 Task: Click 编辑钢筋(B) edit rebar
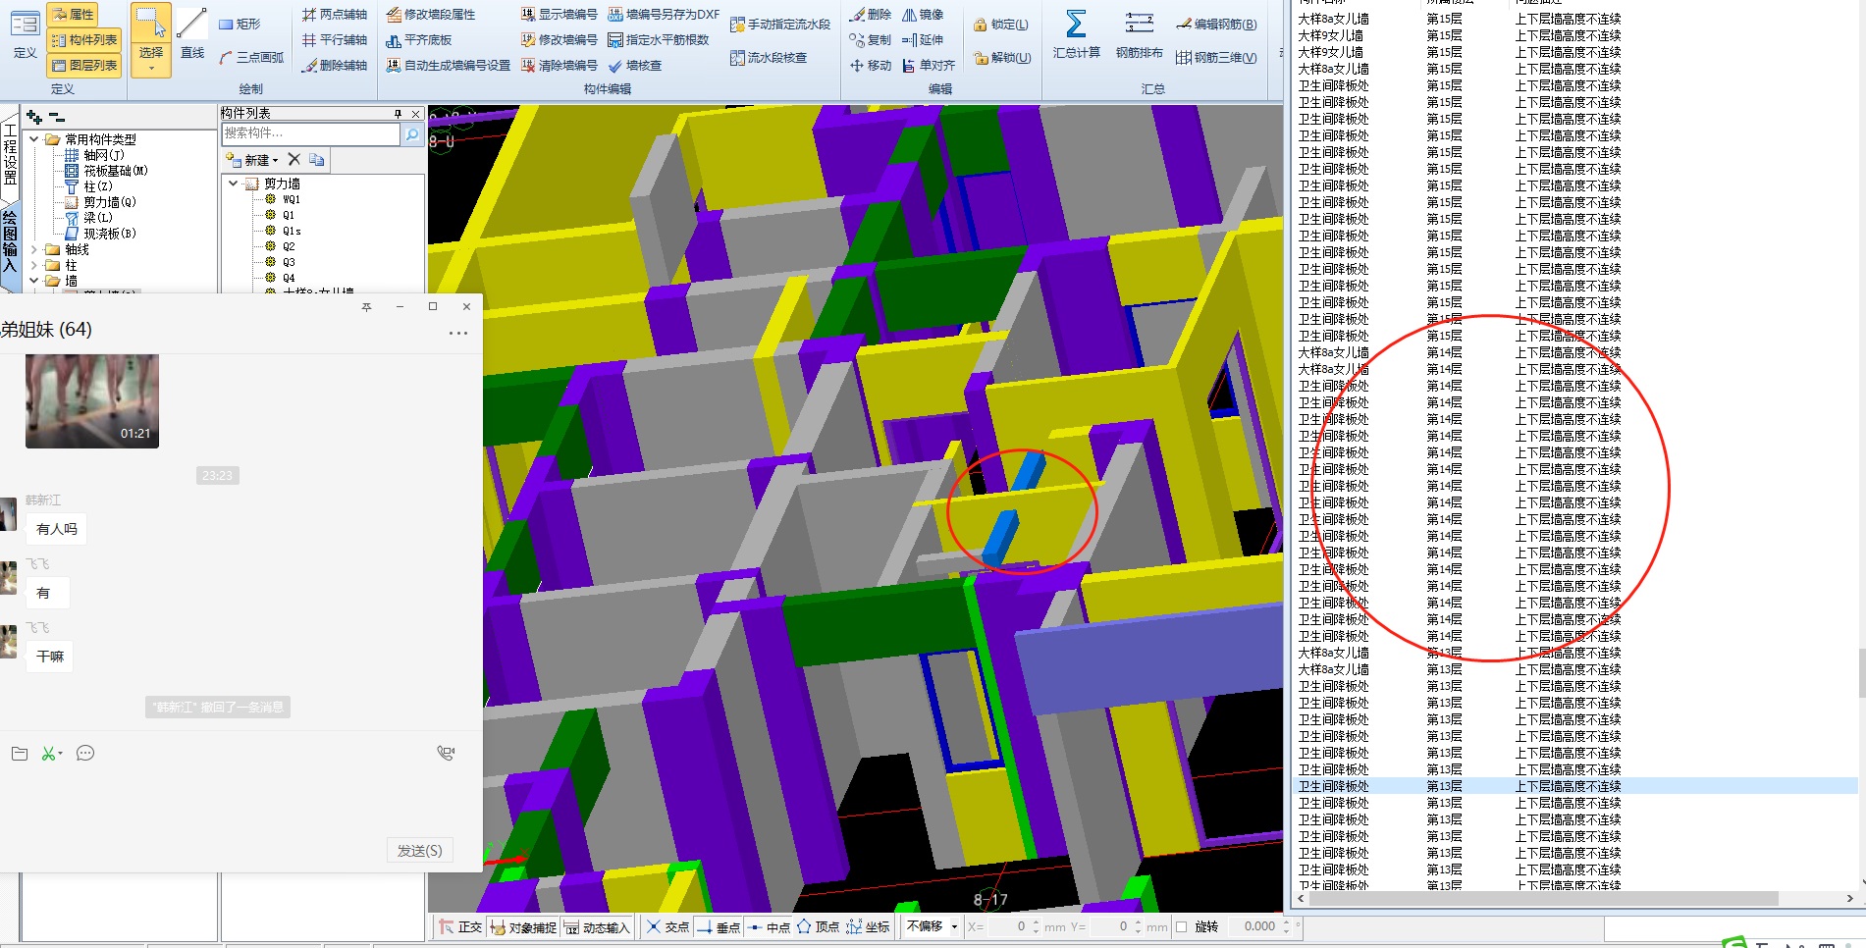coord(1216,24)
